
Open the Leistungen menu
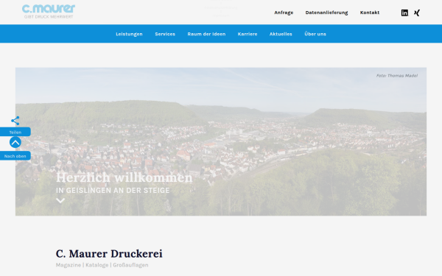(x=129, y=34)
